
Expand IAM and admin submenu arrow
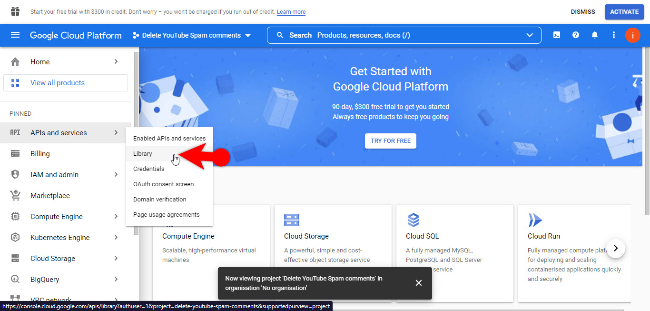[x=116, y=175]
